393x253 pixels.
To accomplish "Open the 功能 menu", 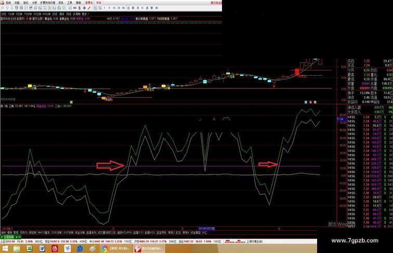I will 17,3.
